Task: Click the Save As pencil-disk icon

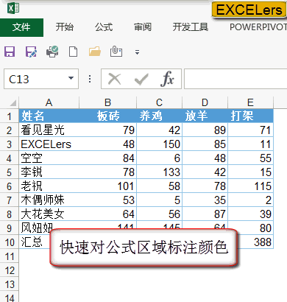Action: [x=31, y=52]
